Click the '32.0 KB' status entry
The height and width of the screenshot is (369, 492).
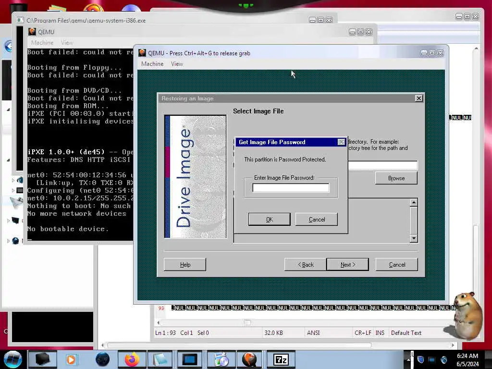[x=273, y=332]
